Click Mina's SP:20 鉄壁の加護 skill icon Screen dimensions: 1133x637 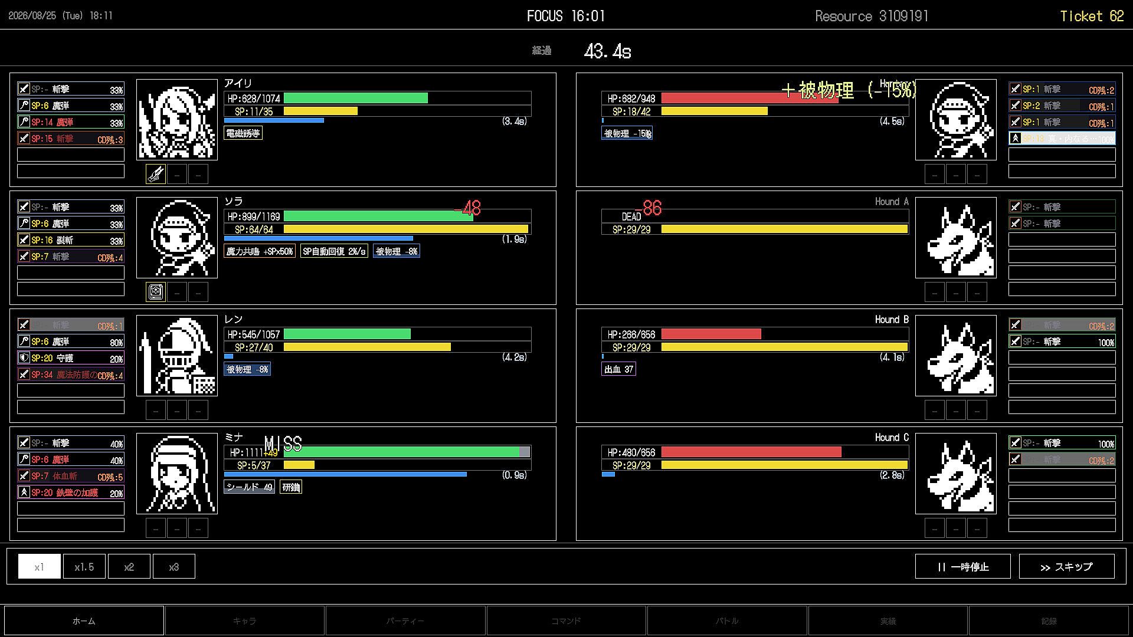[x=24, y=492]
